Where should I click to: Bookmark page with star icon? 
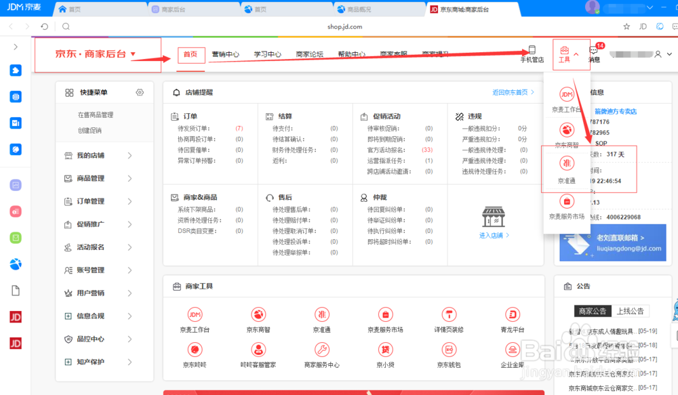[626, 26]
